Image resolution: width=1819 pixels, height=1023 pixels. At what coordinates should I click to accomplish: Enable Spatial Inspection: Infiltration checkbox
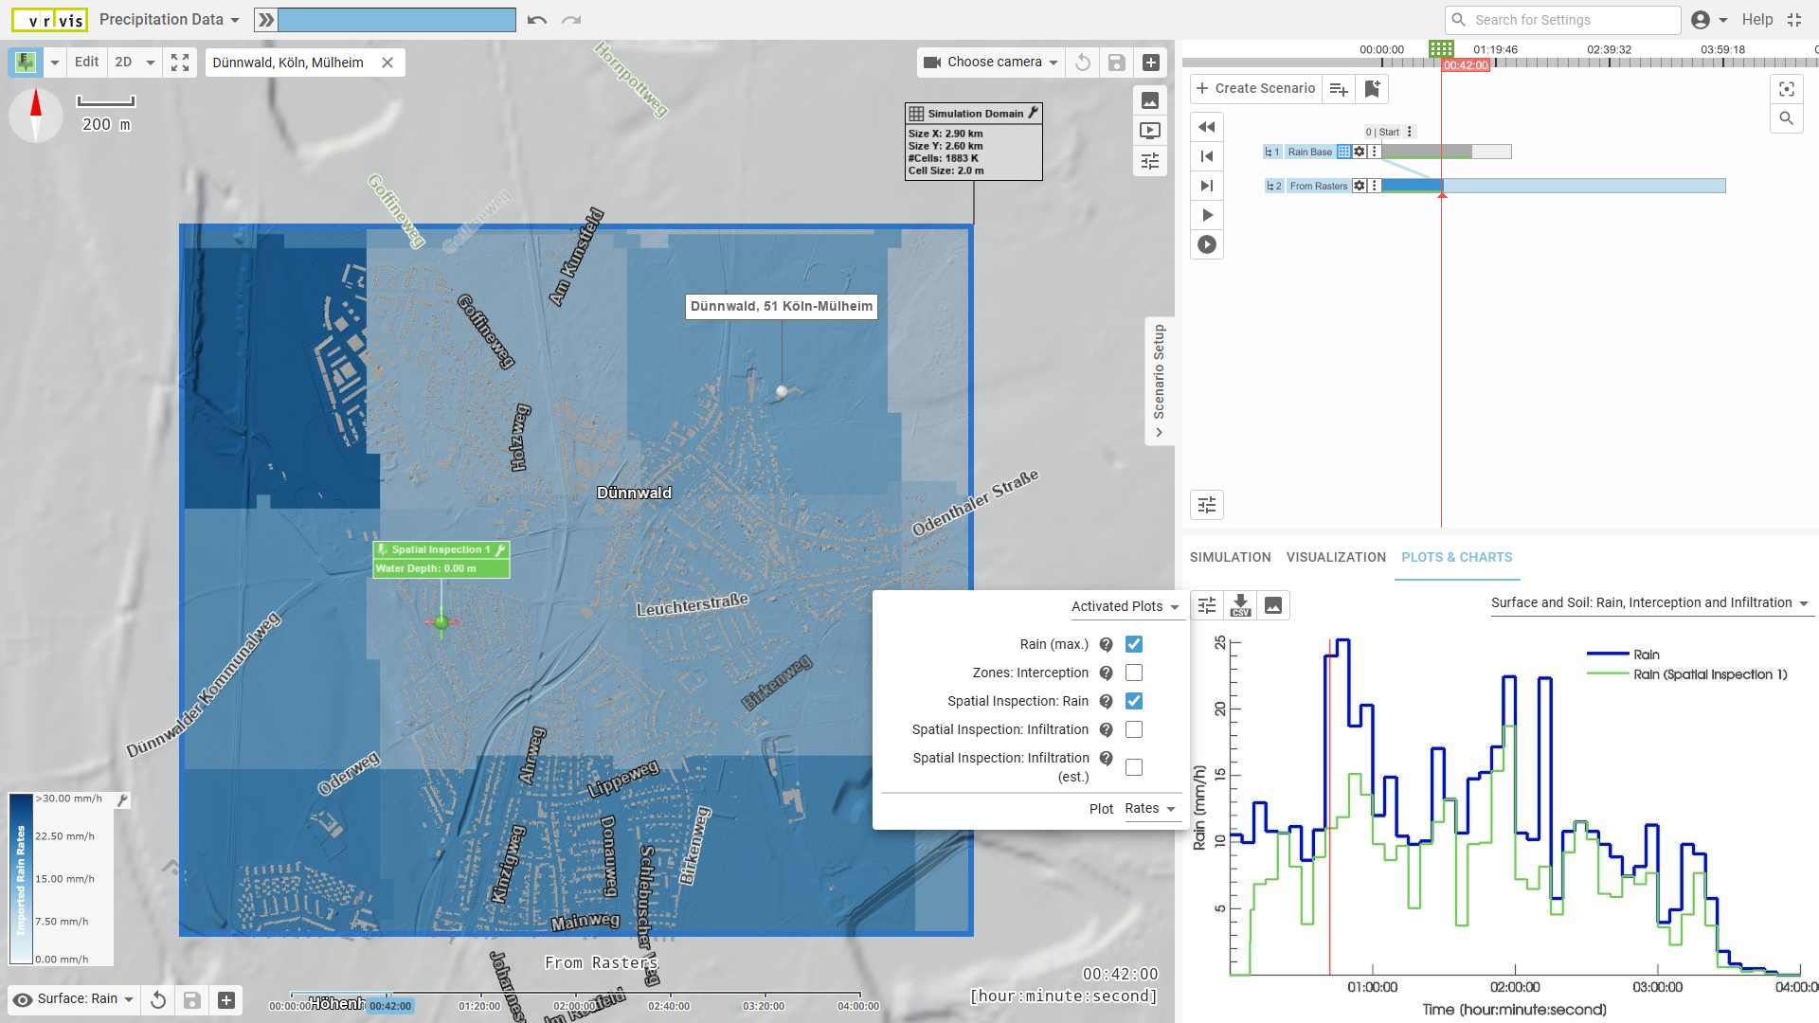[x=1134, y=729]
